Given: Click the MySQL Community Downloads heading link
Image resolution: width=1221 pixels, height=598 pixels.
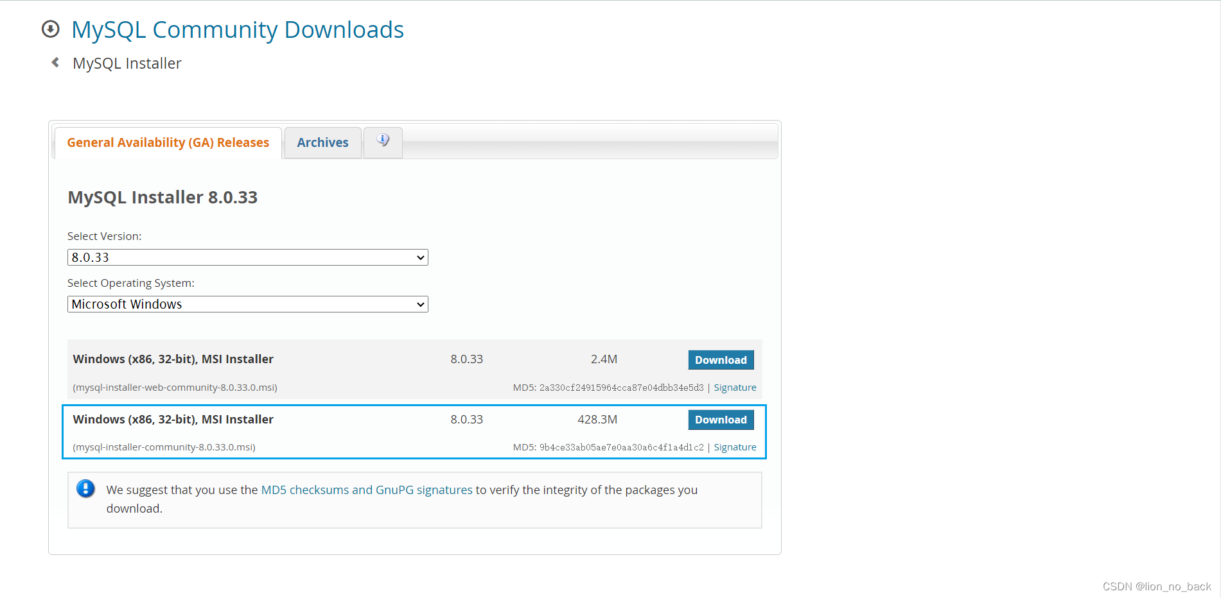Looking at the screenshot, I should [238, 30].
